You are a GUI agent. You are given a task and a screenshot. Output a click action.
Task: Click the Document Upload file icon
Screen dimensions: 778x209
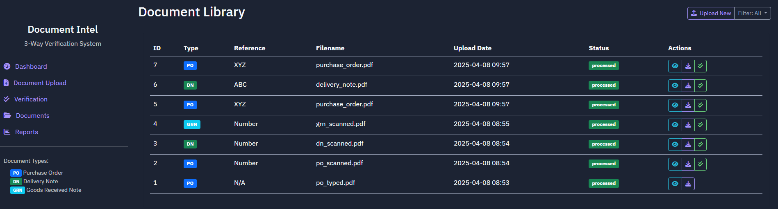click(x=6, y=83)
